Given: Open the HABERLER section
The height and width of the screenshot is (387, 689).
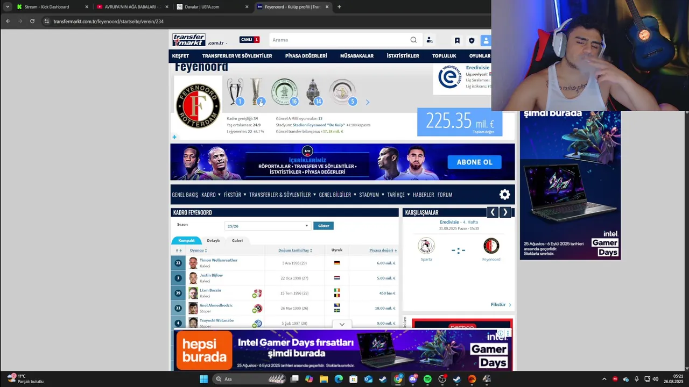Looking at the screenshot, I should click(424, 195).
